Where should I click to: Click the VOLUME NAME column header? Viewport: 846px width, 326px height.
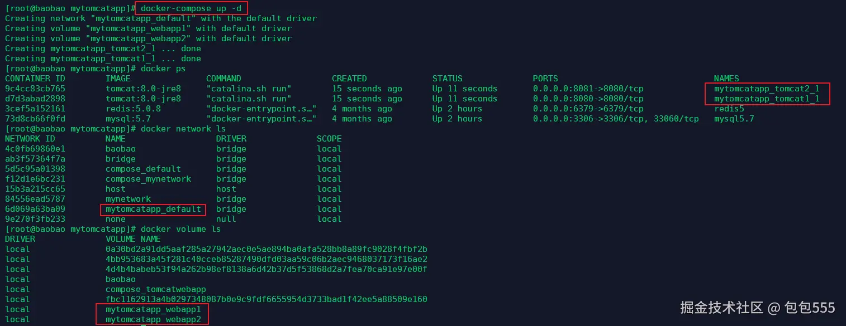tap(133, 239)
